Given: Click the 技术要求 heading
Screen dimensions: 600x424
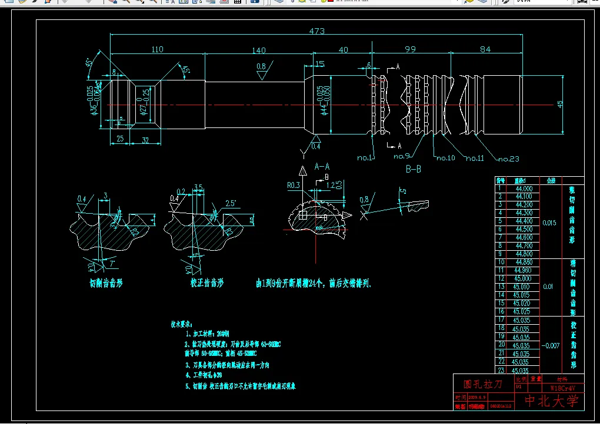Looking at the screenshot, I should pos(181,324).
